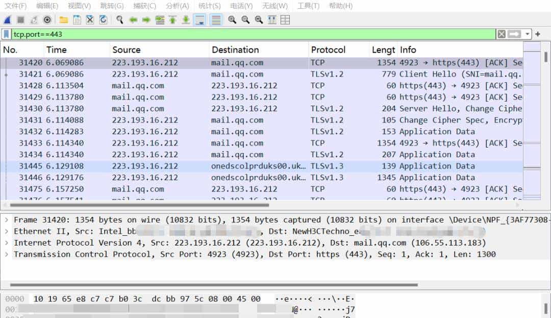The width and height of the screenshot is (551, 318).
Task: Zoom in the main window text
Action: [232, 20]
